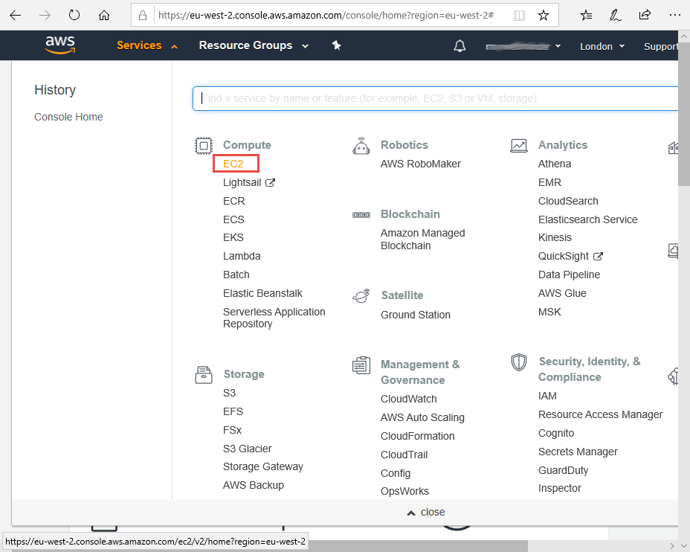Click the Security shield icon
690x552 pixels.
click(x=519, y=362)
